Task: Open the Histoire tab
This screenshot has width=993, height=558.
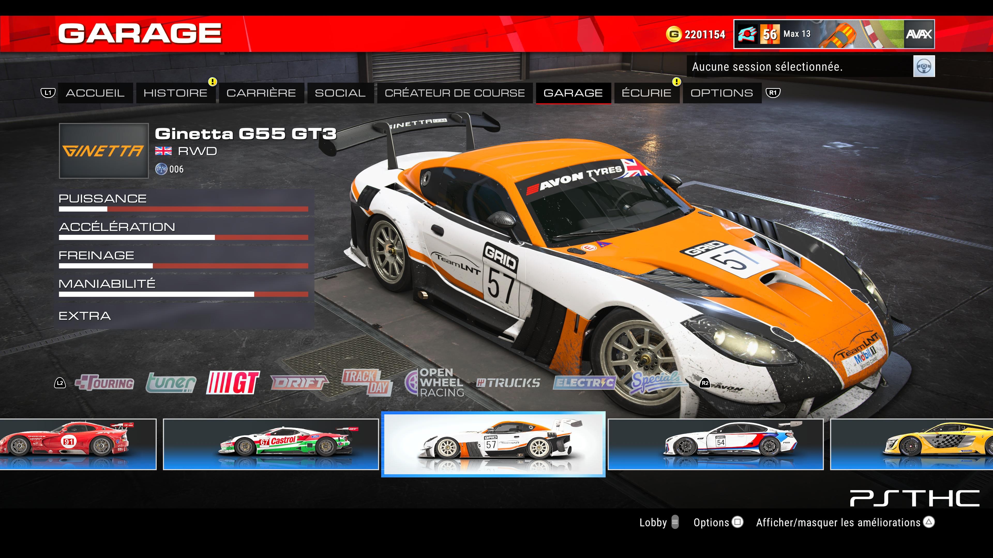Action: point(175,93)
